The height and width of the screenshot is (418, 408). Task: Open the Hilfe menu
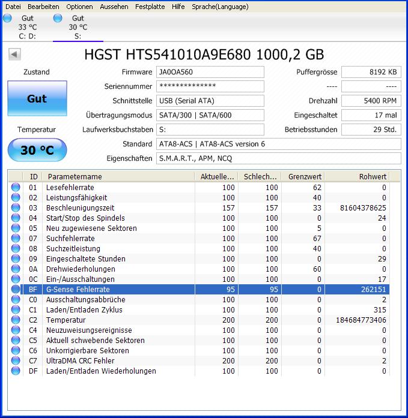pos(178,7)
